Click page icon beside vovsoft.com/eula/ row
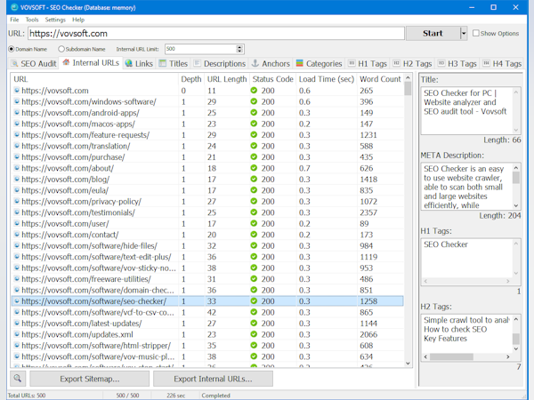 click(17, 190)
